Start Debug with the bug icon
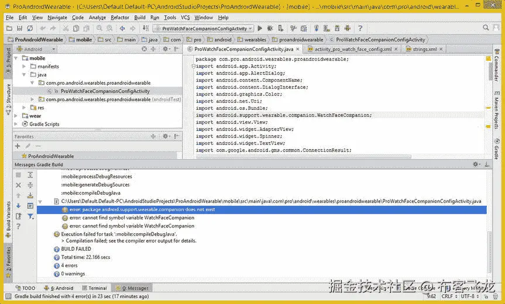 pos(270,28)
